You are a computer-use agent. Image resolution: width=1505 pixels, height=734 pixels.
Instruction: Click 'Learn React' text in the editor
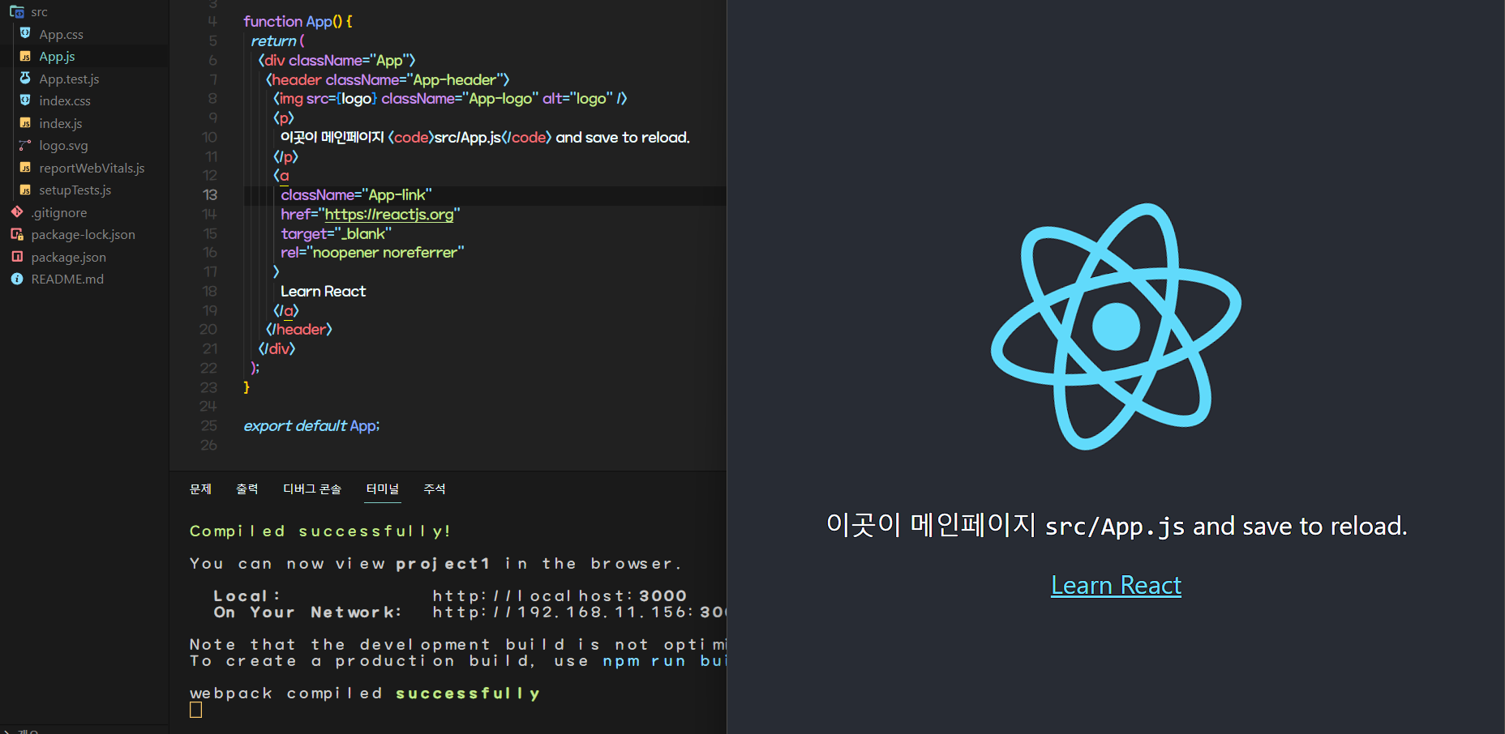(x=323, y=292)
